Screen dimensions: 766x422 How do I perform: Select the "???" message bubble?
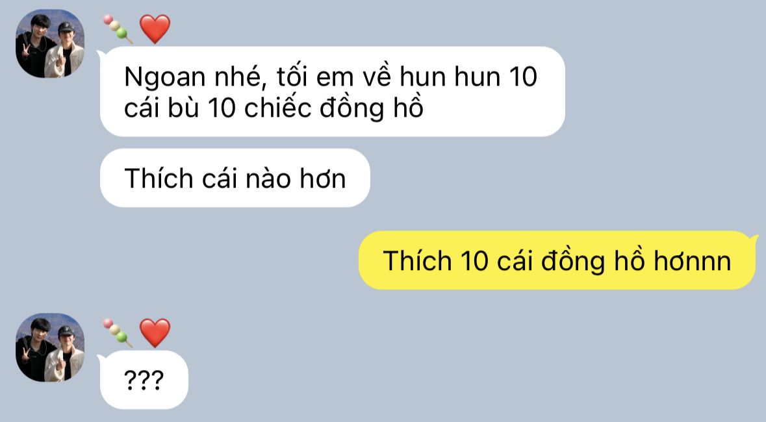(x=144, y=380)
